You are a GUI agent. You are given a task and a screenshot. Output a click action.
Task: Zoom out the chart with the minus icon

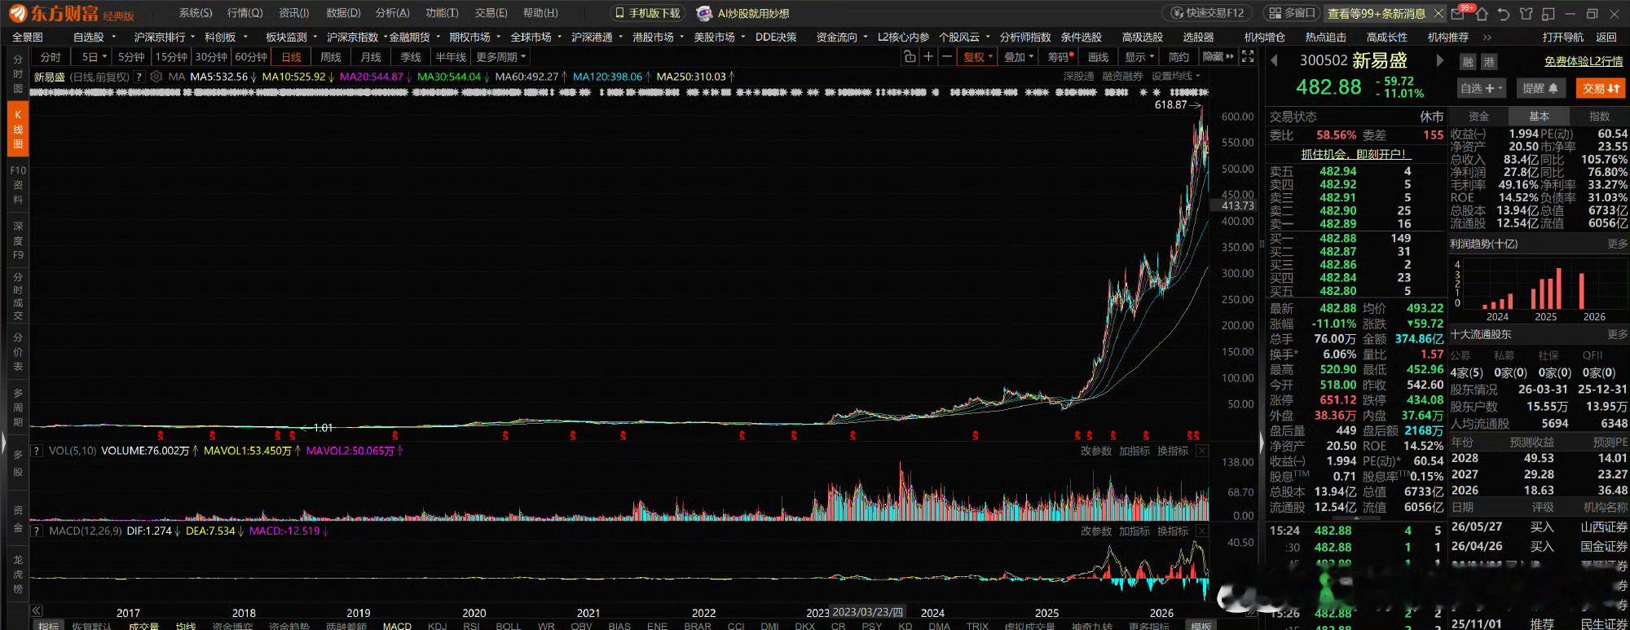click(946, 57)
